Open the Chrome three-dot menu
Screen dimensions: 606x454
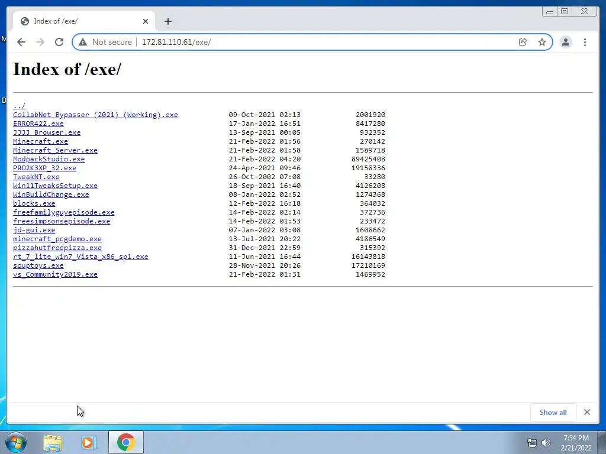point(585,42)
